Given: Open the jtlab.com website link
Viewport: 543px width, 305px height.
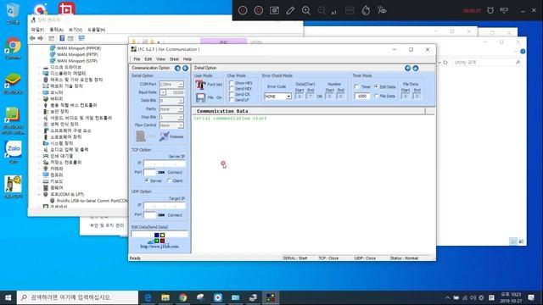Looking at the screenshot, I should tap(160, 247).
